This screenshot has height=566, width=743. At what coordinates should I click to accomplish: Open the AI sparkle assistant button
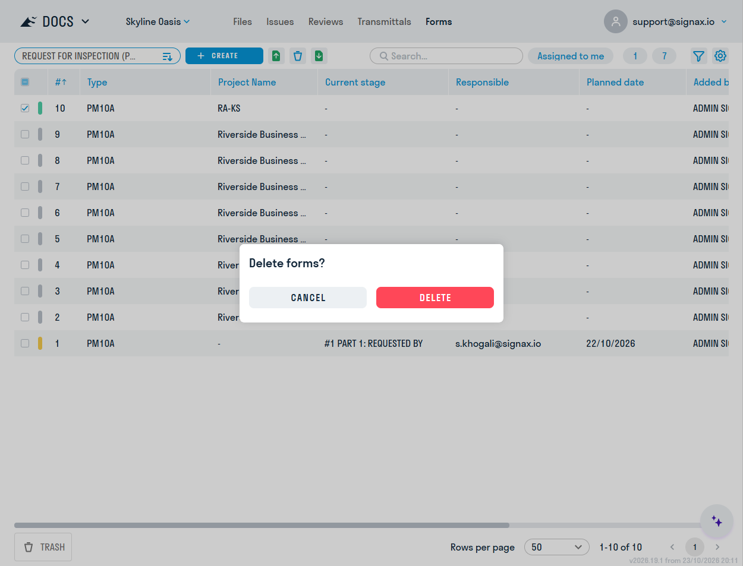[x=717, y=521]
